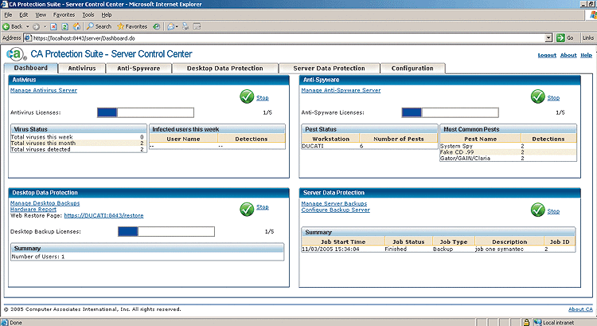Switch to the Antivirus tab
The height and width of the screenshot is (326, 597).
coord(82,69)
